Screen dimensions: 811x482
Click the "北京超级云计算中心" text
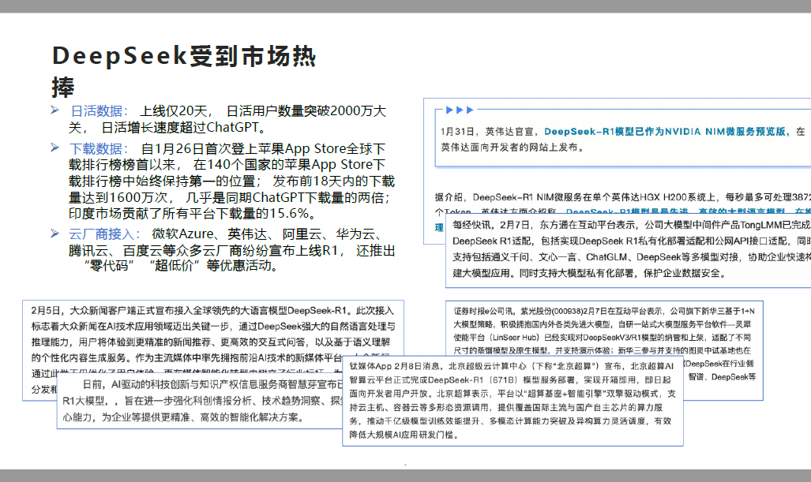coord(487,366)
